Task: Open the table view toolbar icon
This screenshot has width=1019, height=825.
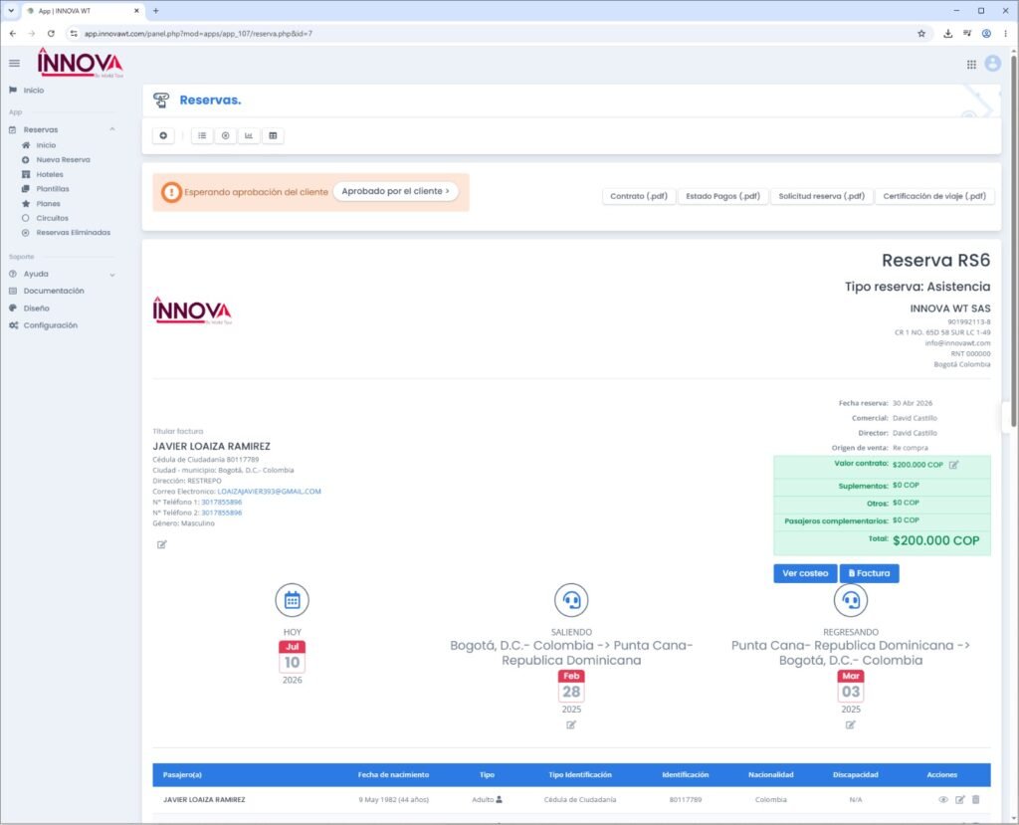Action: click(x=273, y=136)
